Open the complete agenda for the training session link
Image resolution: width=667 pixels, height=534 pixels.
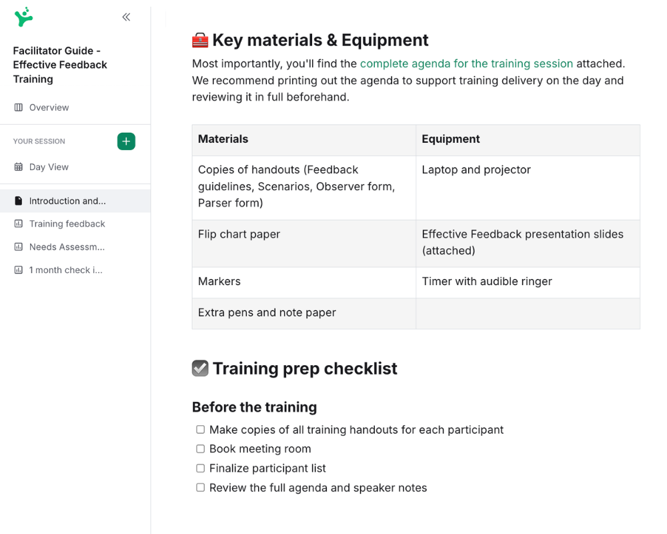466,63
